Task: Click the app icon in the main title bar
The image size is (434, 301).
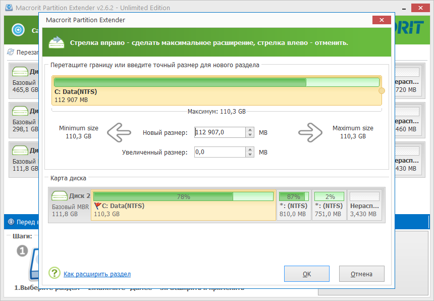Action: tap(9, 8)
